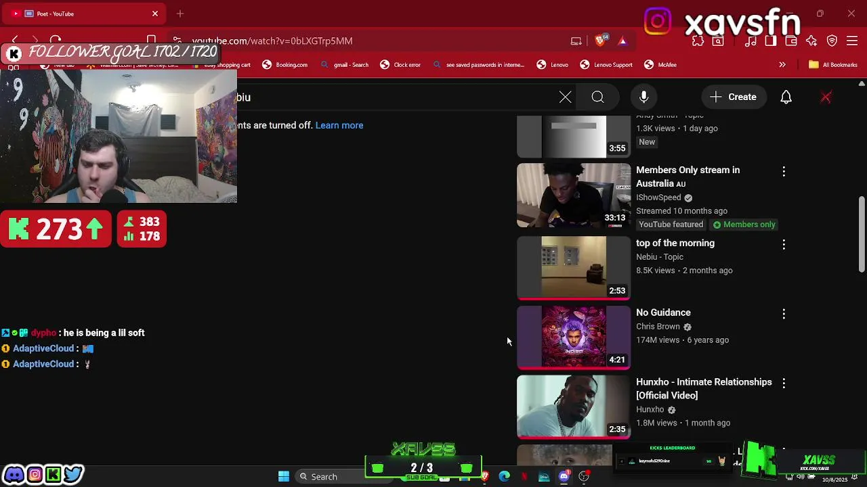Open the browser main hamburger menu
The width and height of the screenshot is (867, 487).
coord(853,41)
